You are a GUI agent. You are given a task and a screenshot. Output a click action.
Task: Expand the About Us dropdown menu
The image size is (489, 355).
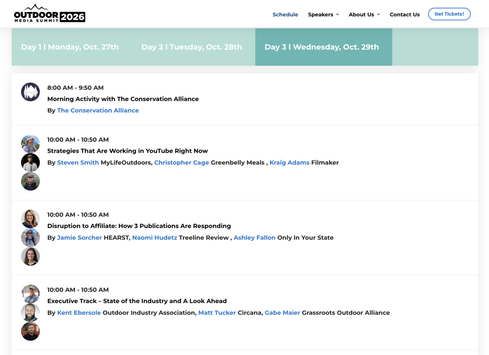click(x=364, y=14)
